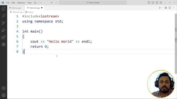Click the webcam overlay thumbnail

(x=161, y=84)
